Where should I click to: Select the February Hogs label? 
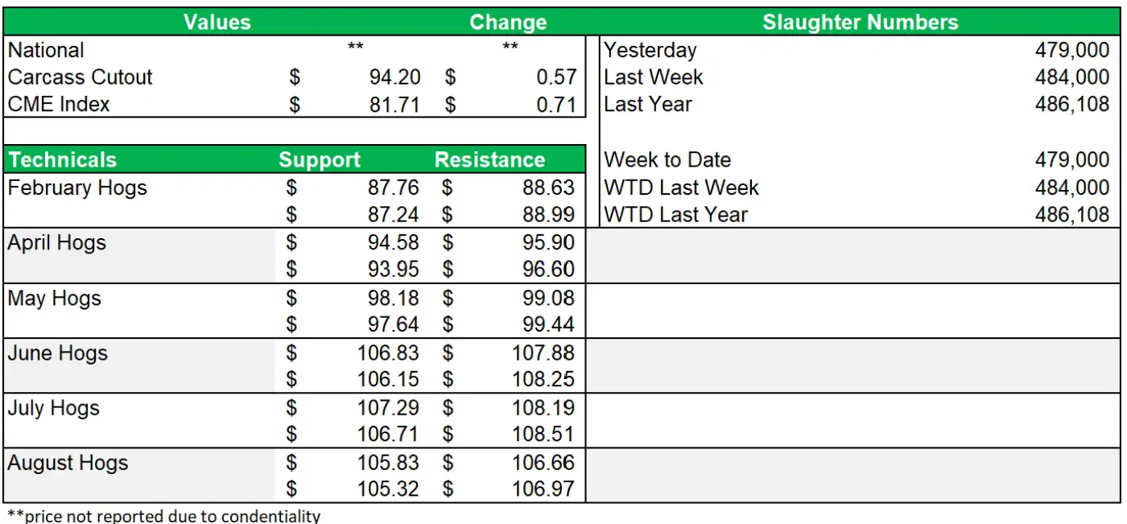pos(77,188)
